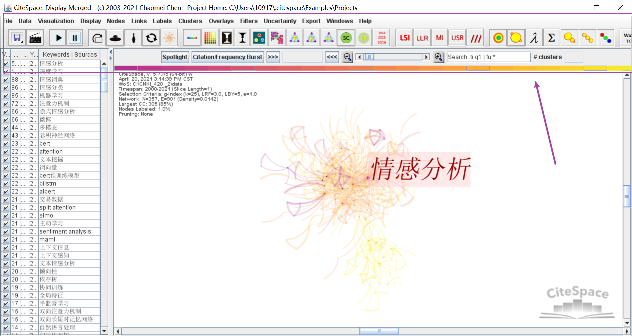Click the zoom in magnifier
Image resolution: width=632 pixels, height=336 pixels.
(439, 57)
